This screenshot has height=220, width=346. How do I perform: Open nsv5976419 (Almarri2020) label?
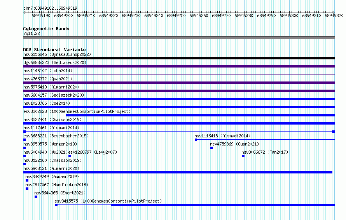[x=51, y=87]
